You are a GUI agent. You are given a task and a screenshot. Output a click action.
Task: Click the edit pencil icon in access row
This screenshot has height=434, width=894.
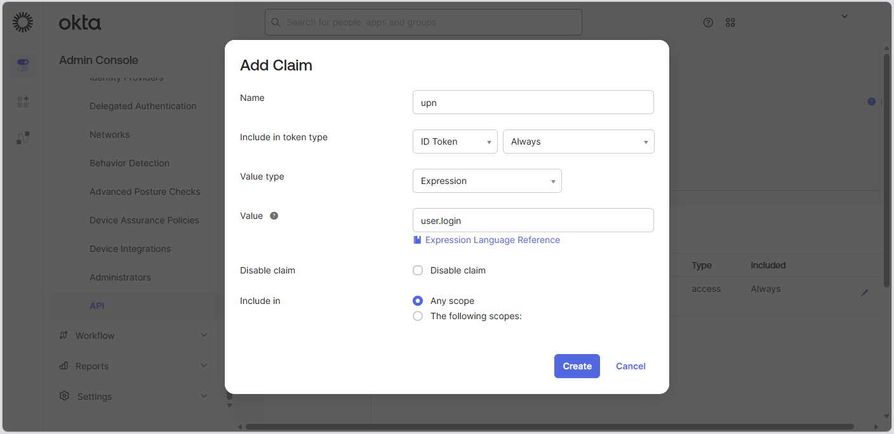(864, 293)
